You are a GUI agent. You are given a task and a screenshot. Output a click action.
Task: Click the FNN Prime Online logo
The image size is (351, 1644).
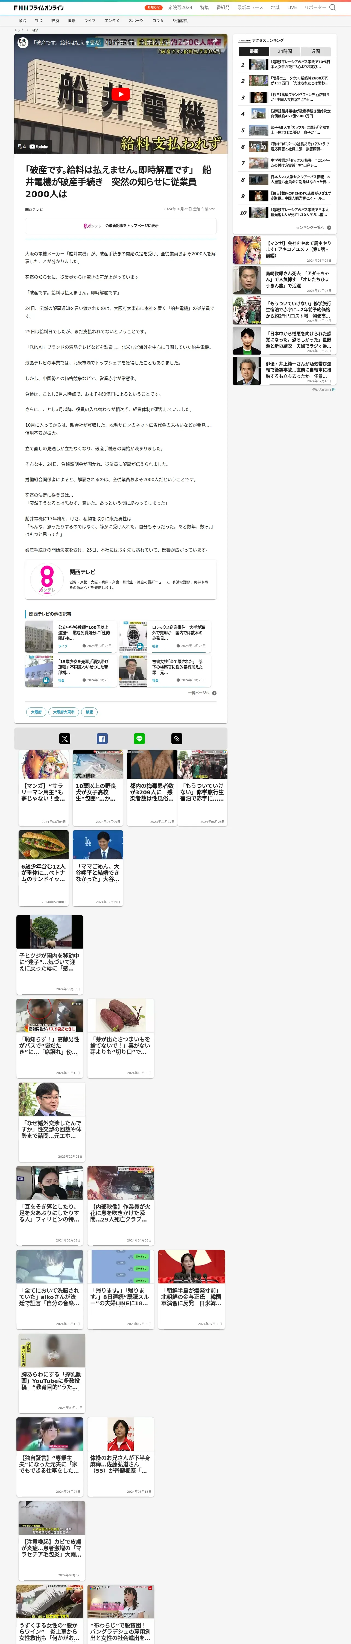(x=39, y=8)
